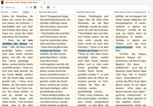This screenshot has width=153, height=106.
Task: Click highlighted 'Ansehen der Person' in Luther column
Action: click(x=15, y=44)
